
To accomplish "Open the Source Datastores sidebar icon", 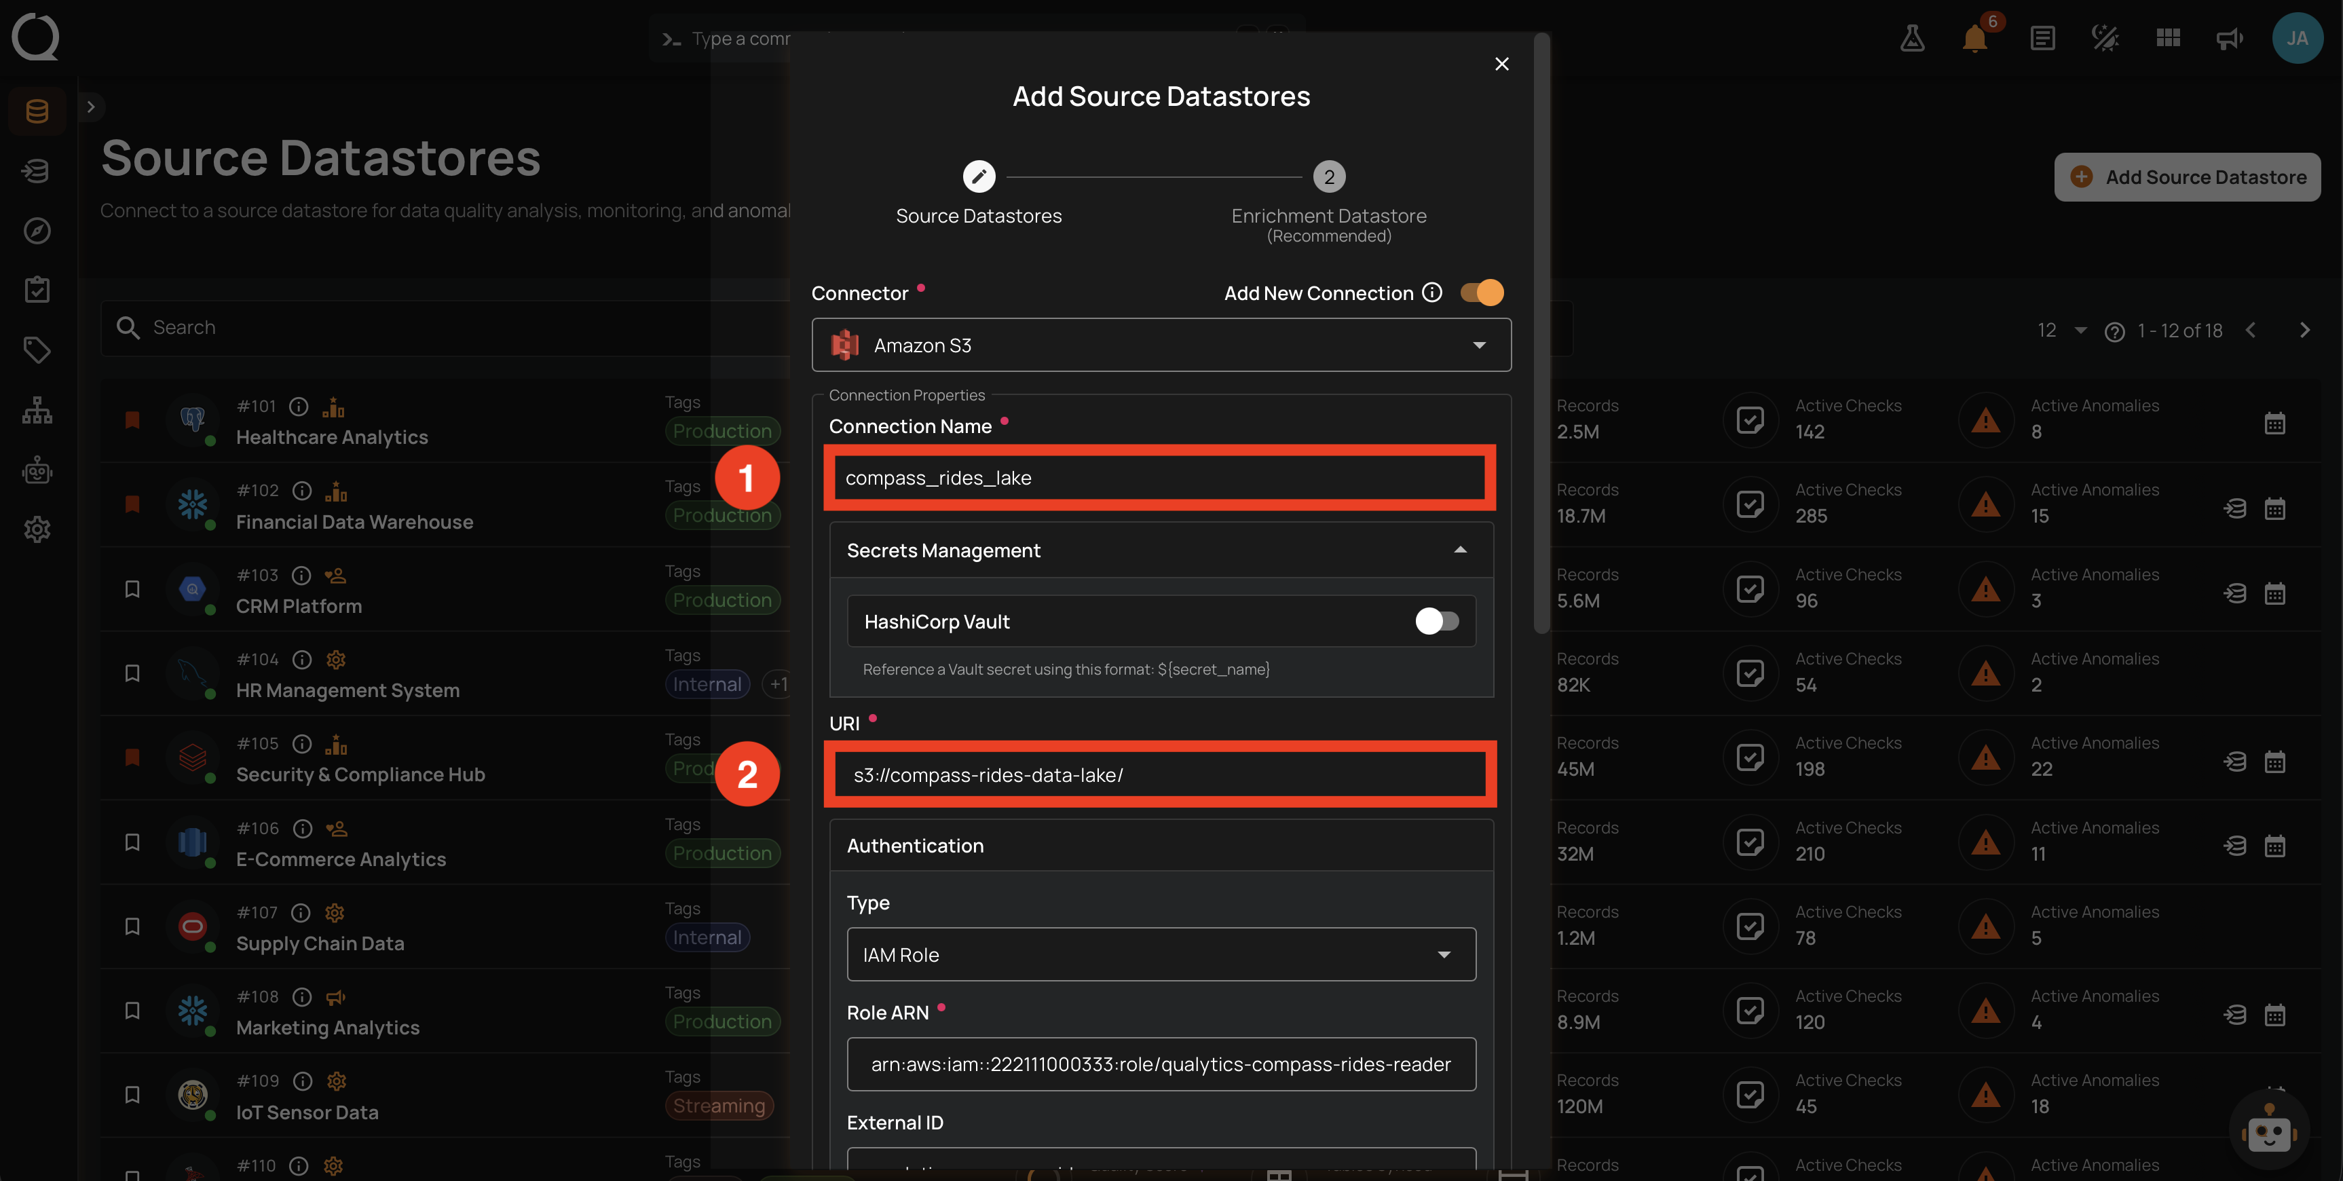I will [37, 111].
